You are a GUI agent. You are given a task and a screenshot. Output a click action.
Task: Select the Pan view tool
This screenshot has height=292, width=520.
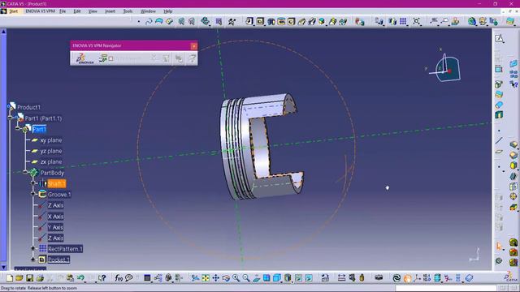click(216, 278)
